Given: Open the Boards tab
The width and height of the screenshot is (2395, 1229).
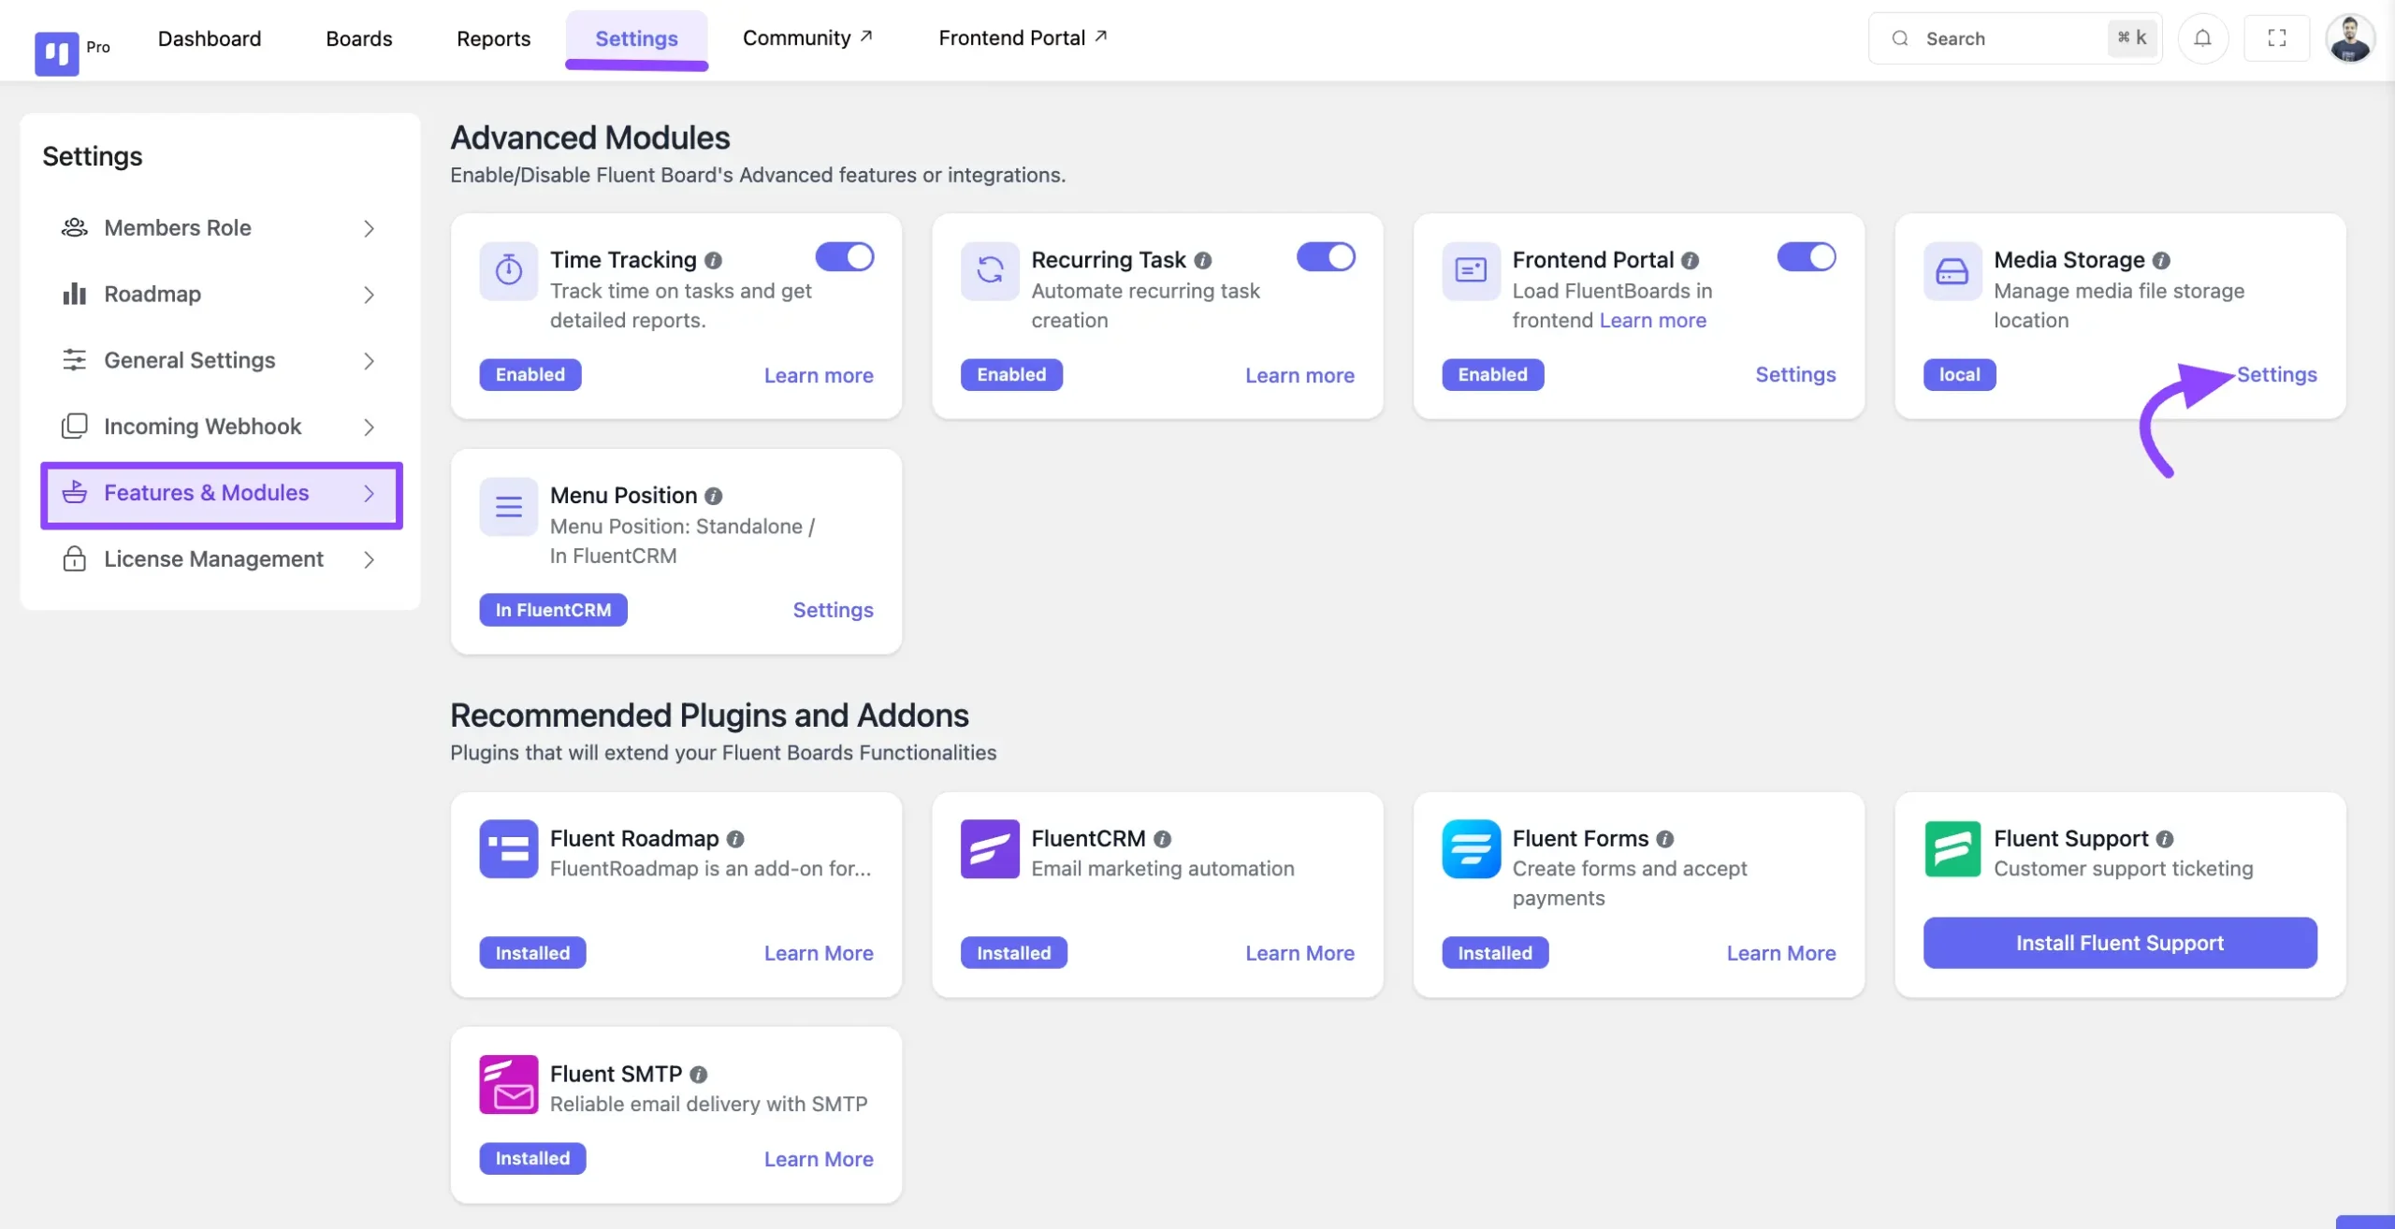Looking at the screenshot, I should [359, 38].
